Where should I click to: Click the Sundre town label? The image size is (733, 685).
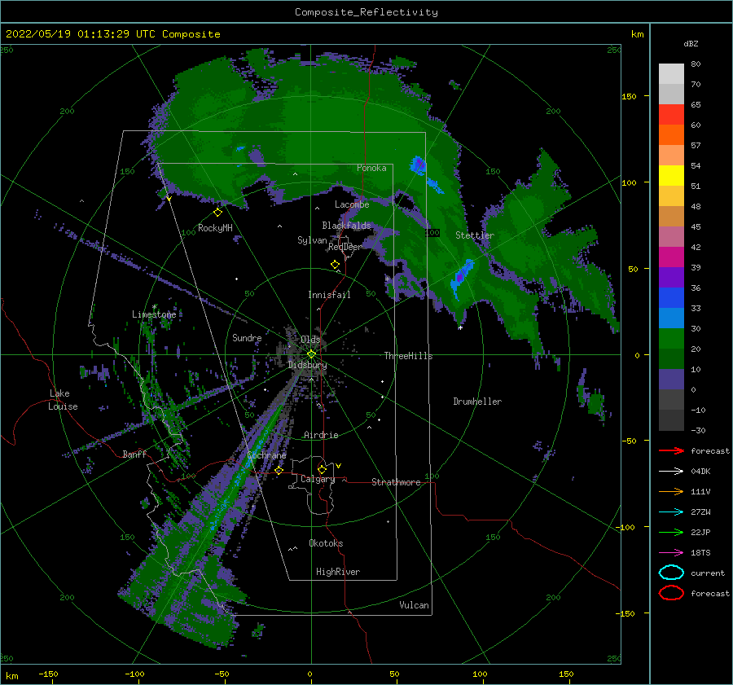click(247, 337)
